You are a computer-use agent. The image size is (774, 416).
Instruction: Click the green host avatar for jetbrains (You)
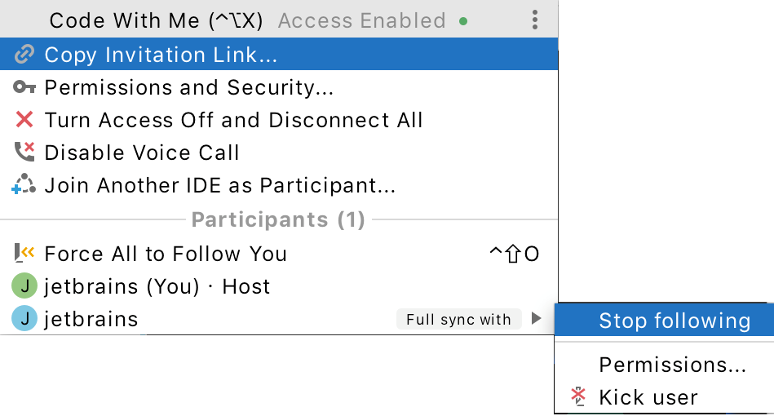24,286
